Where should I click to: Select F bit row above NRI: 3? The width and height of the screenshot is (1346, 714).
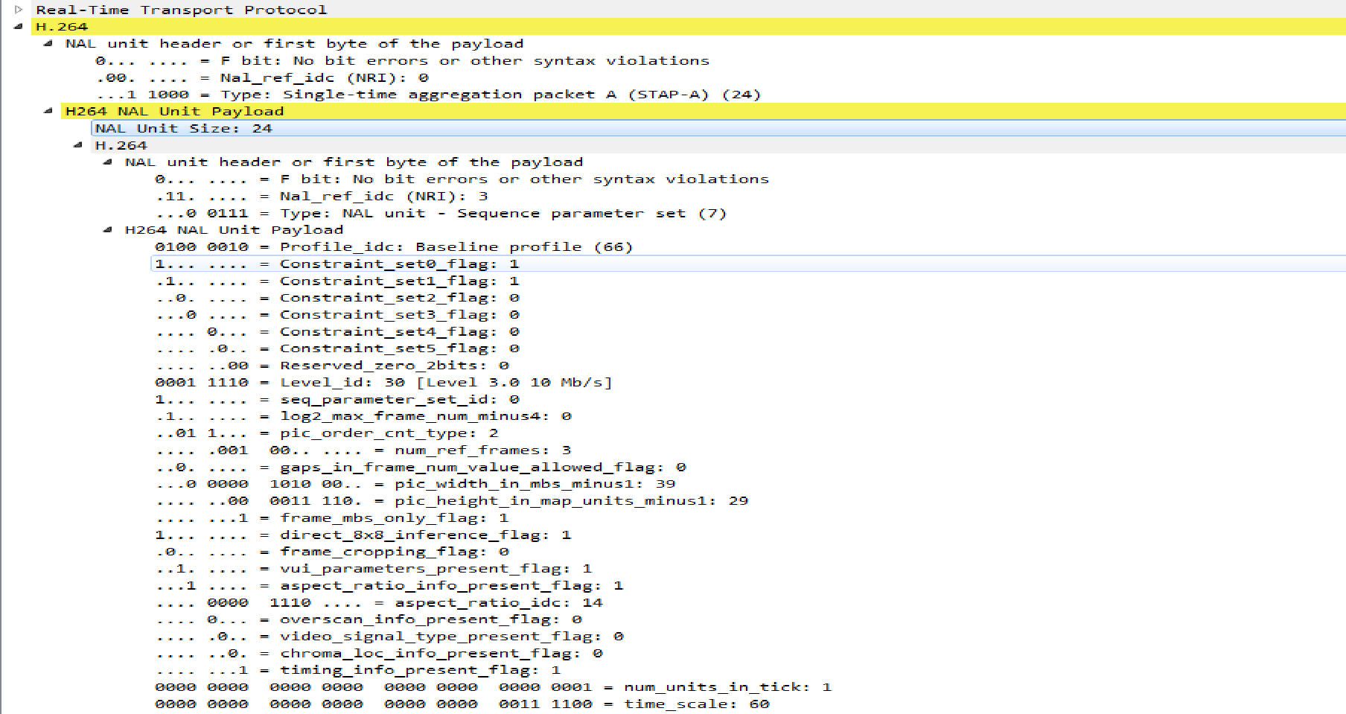tap(462, 179)
